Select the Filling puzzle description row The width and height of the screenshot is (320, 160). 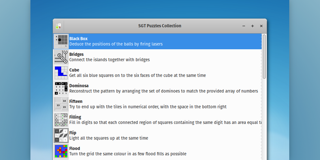pyautogui.click(x=165, y=123)
